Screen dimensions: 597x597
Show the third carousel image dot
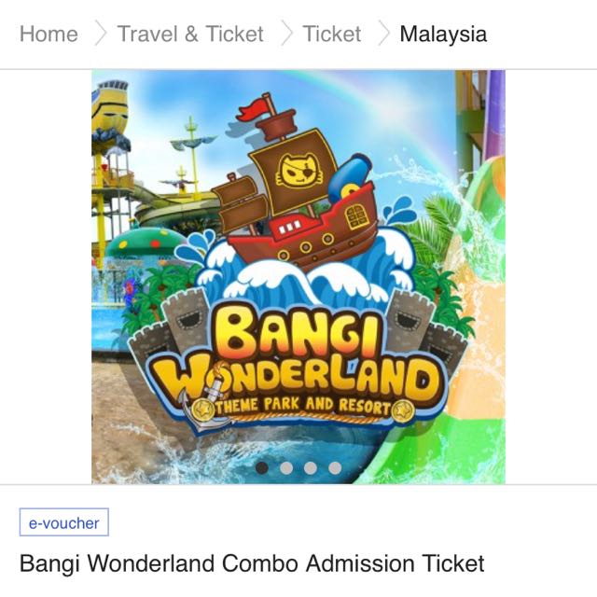click(x=311, y=467)
